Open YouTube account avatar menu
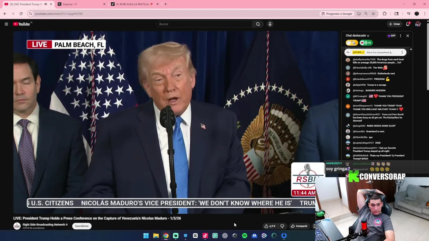Screen dimensions: 429x241 [418, 24]
